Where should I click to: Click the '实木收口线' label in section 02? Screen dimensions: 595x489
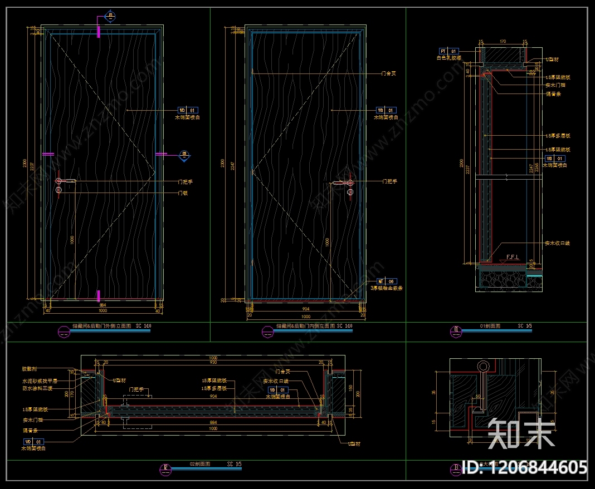tap(276, 381)
